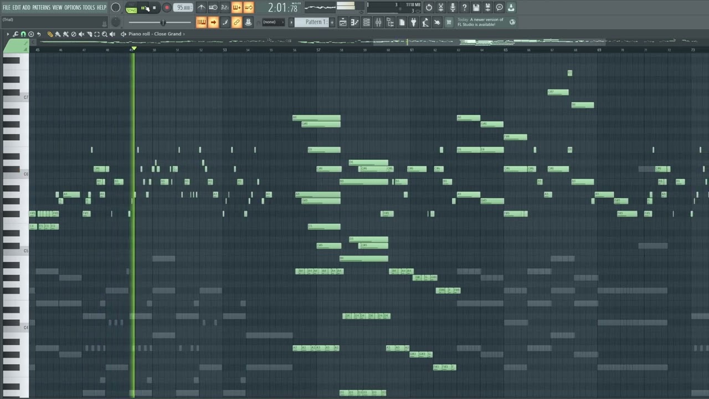Open the Mixer icon

coord(378,22)
